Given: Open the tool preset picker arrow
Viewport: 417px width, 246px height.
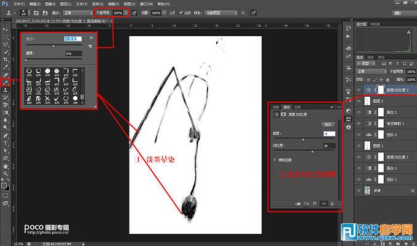Looking at the screenshot, I should pos(15,13).
